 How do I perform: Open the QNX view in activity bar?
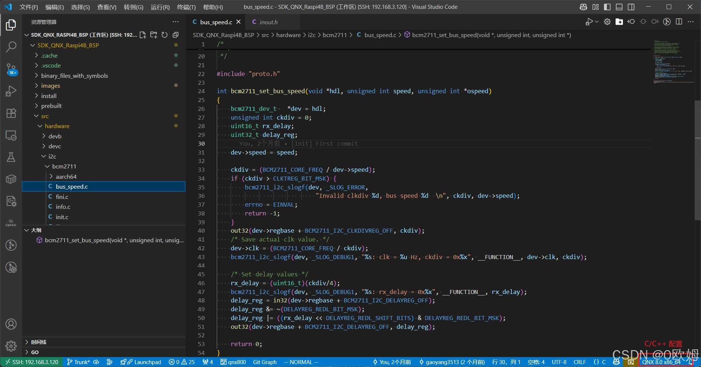(11, 223)
